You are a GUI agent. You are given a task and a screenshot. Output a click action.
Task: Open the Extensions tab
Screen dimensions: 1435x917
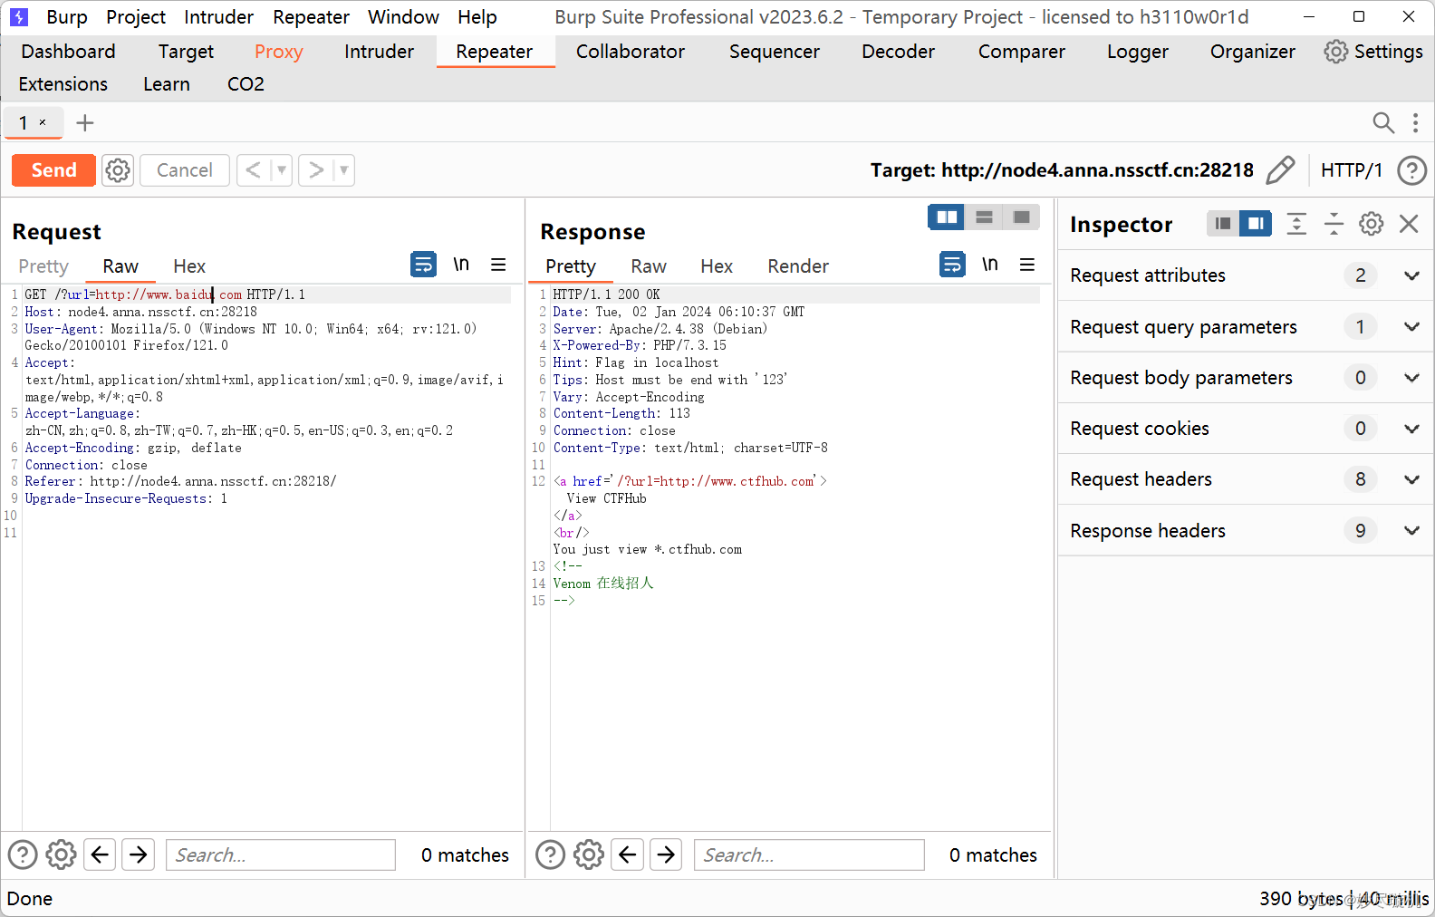click(63, 84)
